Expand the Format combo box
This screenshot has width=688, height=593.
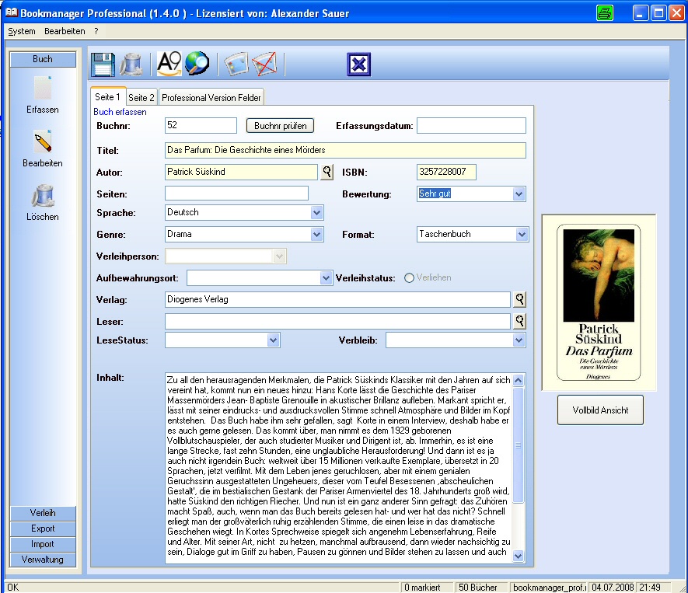click(x=522, y=234)
